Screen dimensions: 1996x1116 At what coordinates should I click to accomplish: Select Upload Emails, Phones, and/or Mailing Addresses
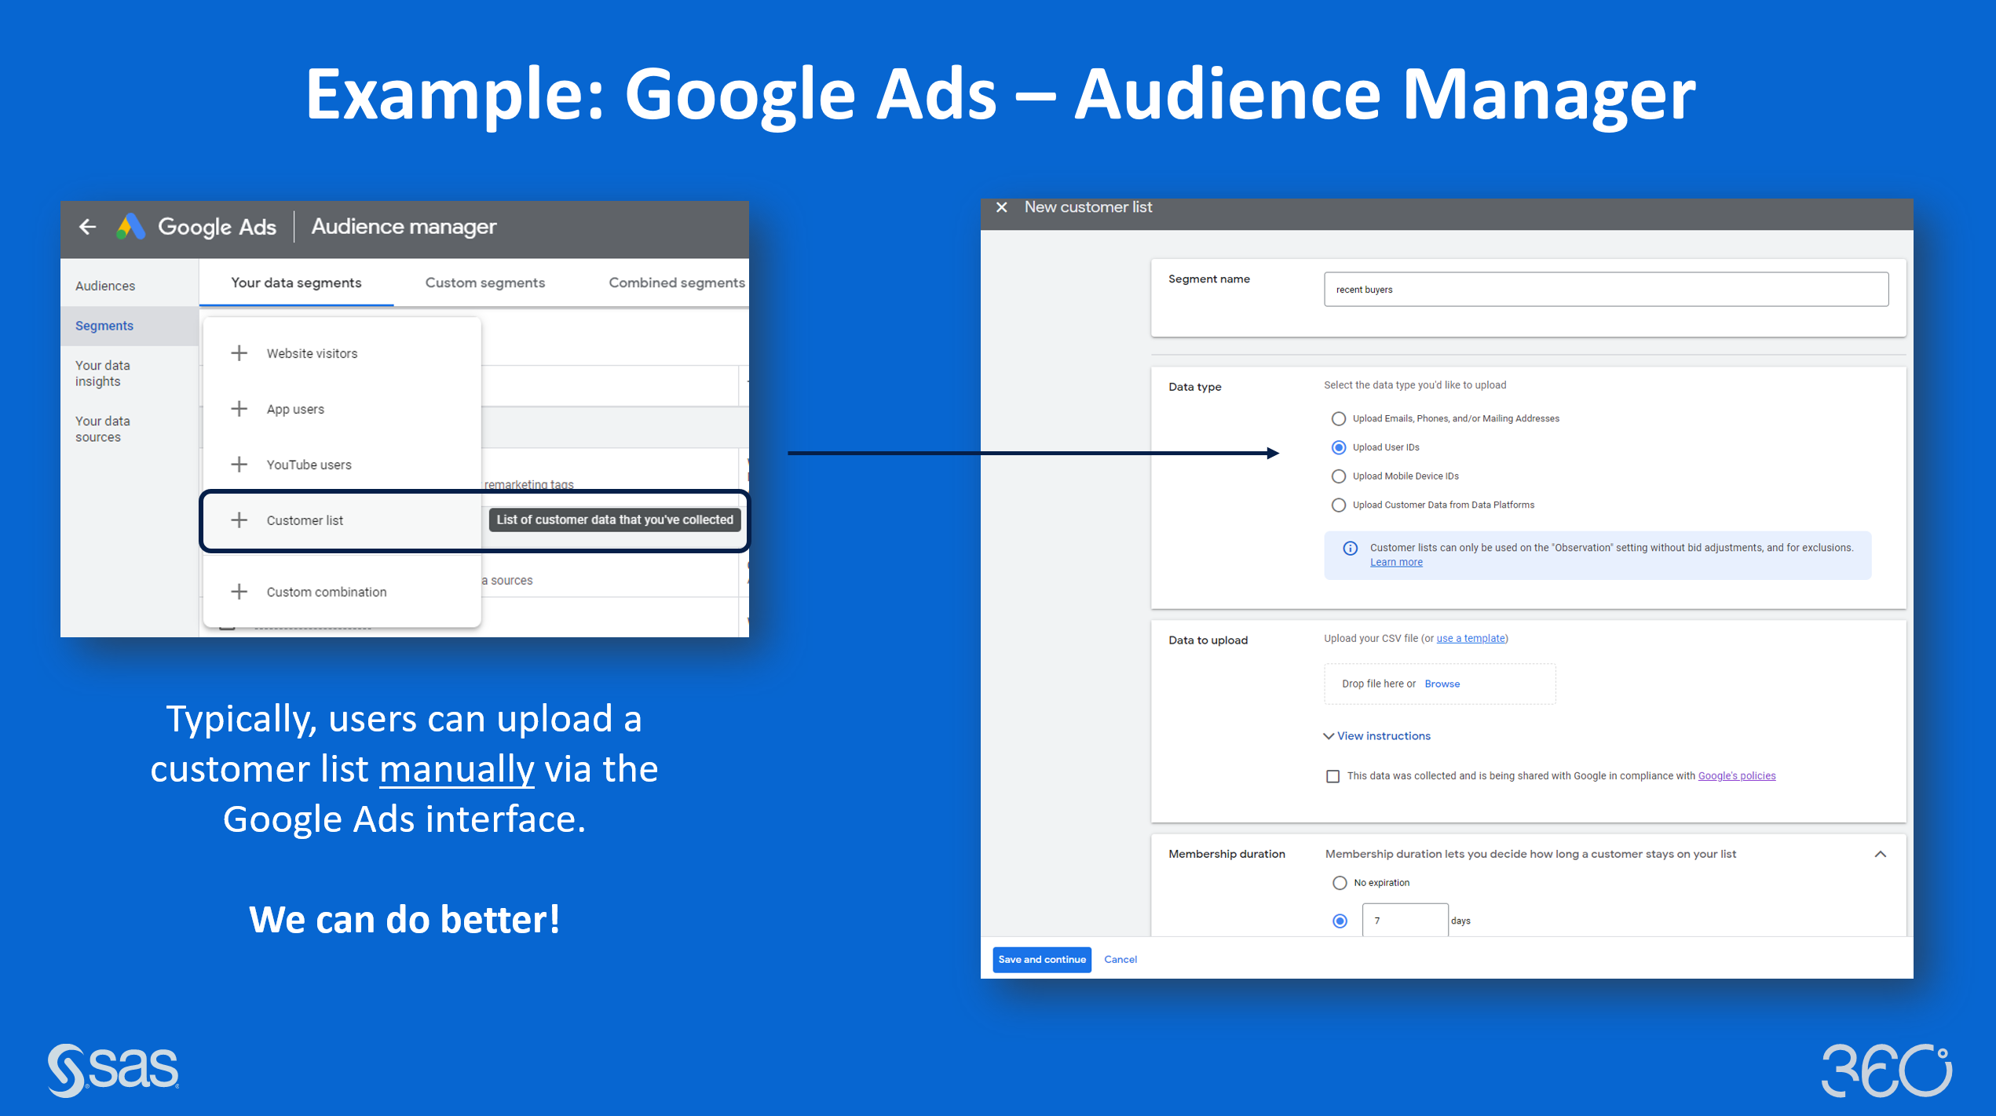pyautogui.click(x=1339, y=418)
